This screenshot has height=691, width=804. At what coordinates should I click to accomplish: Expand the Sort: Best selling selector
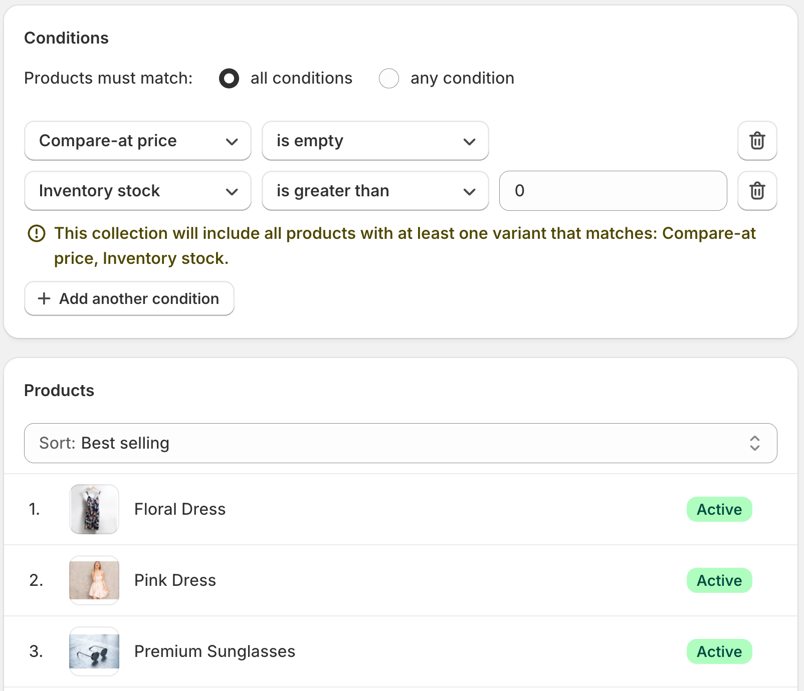pyautogui.click(x=400, y=443)
